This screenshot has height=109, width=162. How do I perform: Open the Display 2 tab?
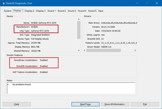click(29, 11)
